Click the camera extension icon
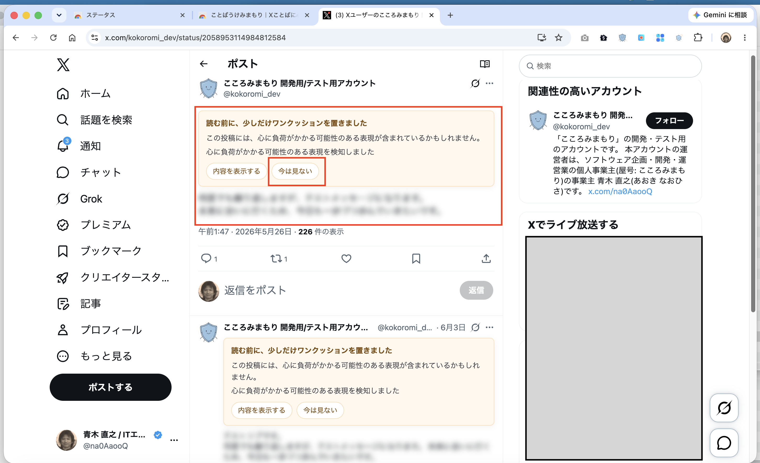The width and height of the screenshot is (760, 463). coord(585,38)
